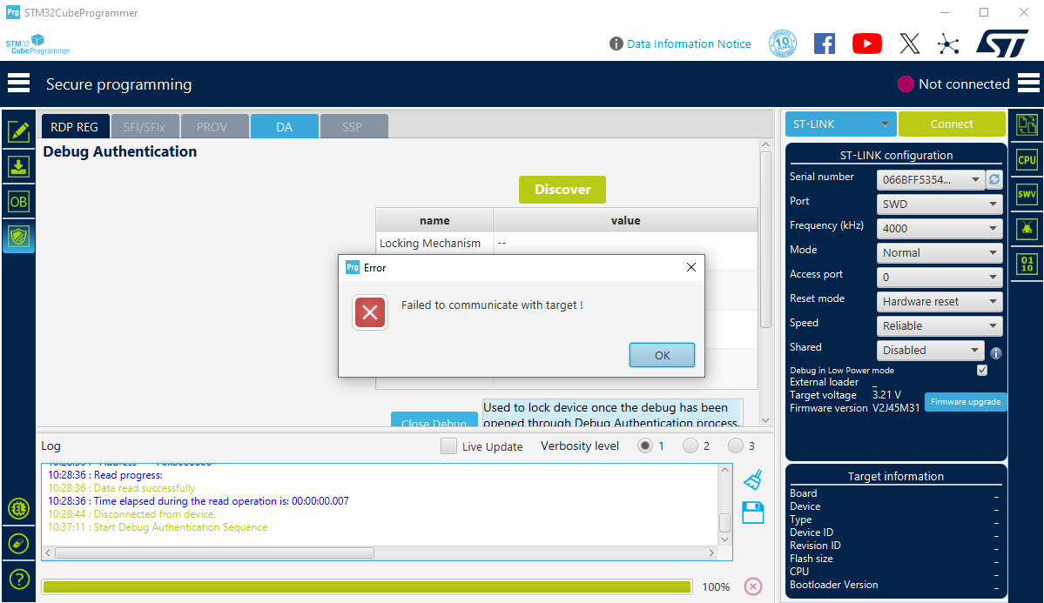
Task: Open the CPU core registers panel
Action: pos(1026,159)
